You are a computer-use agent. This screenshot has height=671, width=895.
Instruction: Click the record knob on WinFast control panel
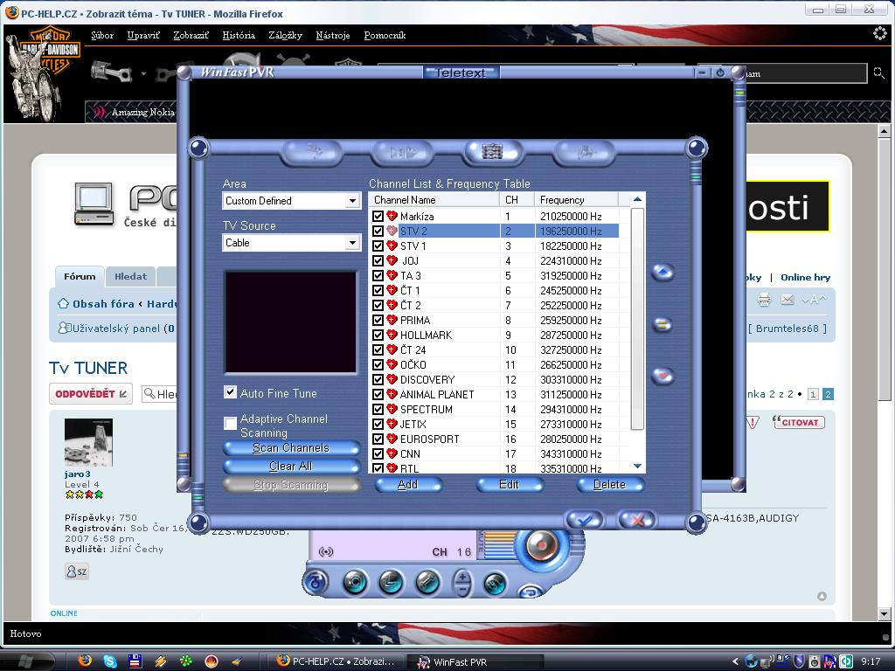540,546
